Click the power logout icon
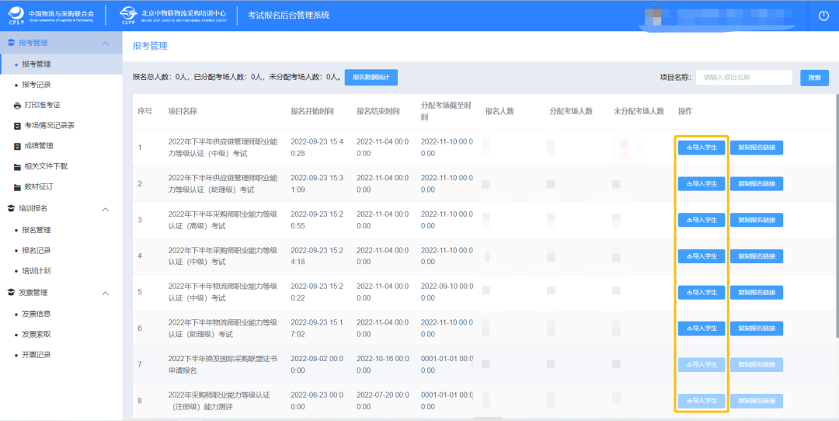Image resolution: width=839 pixels, height=421 pixels. point(823,16)
